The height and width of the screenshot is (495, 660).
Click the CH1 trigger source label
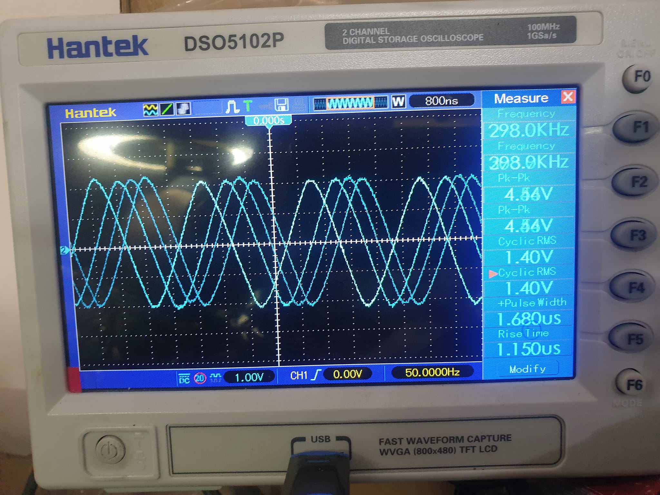[x=298, y=375]
